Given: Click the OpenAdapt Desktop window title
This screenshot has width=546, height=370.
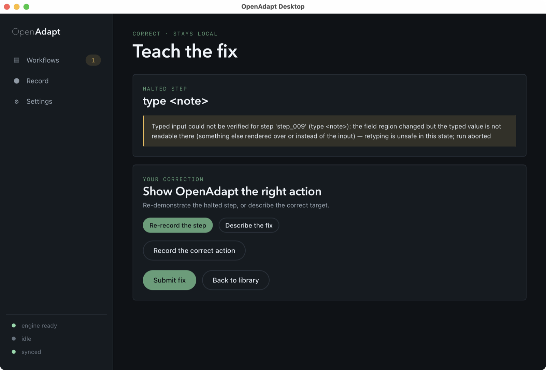Looking at the screenshot, I should click(273, 6).
